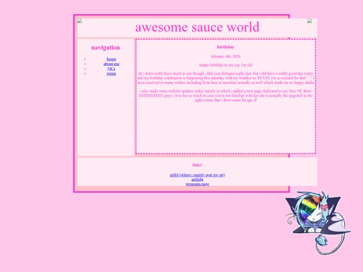The width and height of the screenshot is (363, 272).
Task: Click the links! footer heading
Action: 197,165
